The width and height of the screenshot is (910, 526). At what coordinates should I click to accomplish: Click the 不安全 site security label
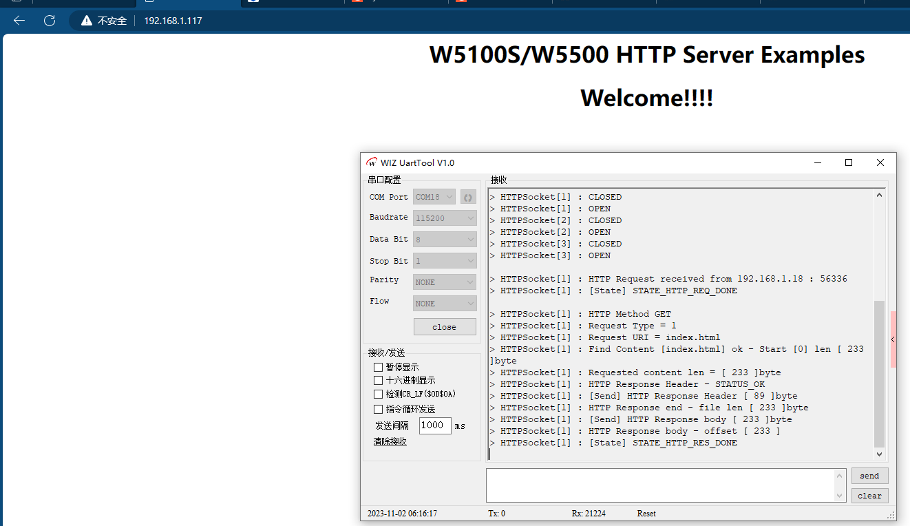pyautogui.click(x=112, y=21)
